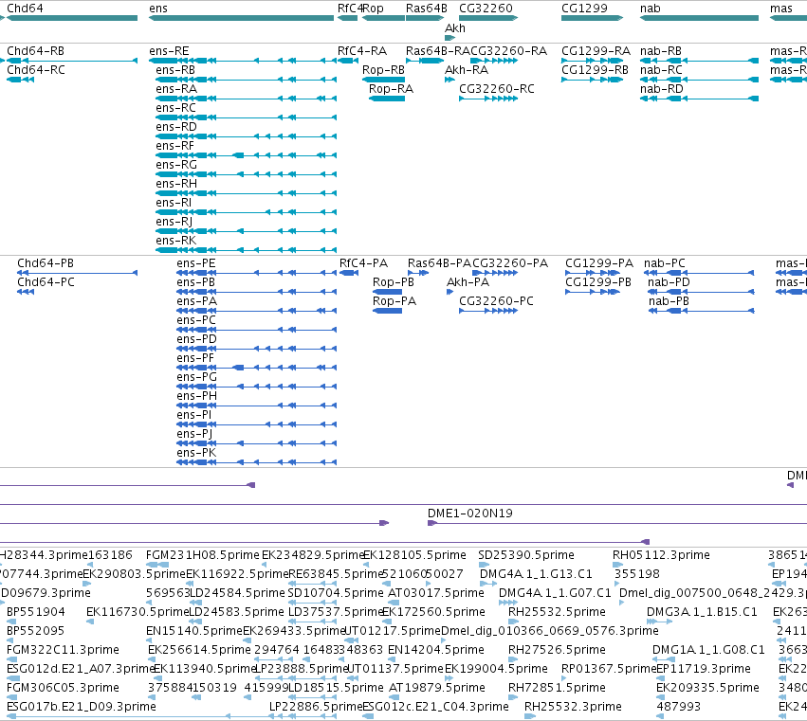Screen dimensions: 807x721
Task: Click the ens-RD transcript label
Action: pyautogui.click(x=176, y=127)
